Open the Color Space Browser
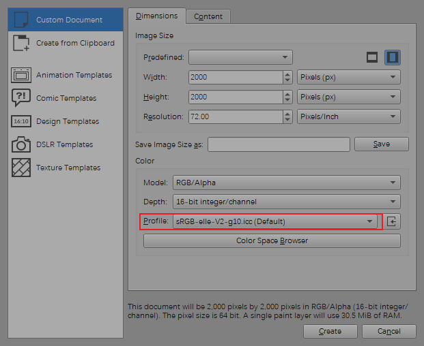424x346 pixels. point(272,240)
